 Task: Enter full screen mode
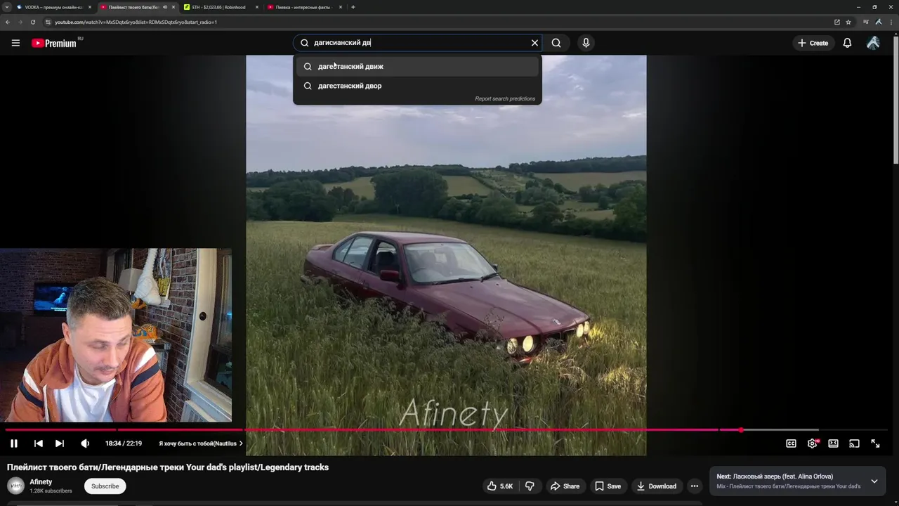coord(875,443)
